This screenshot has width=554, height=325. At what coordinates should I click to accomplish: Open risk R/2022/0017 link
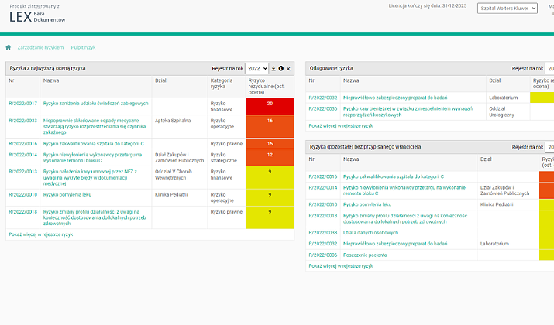pos(22,103)
